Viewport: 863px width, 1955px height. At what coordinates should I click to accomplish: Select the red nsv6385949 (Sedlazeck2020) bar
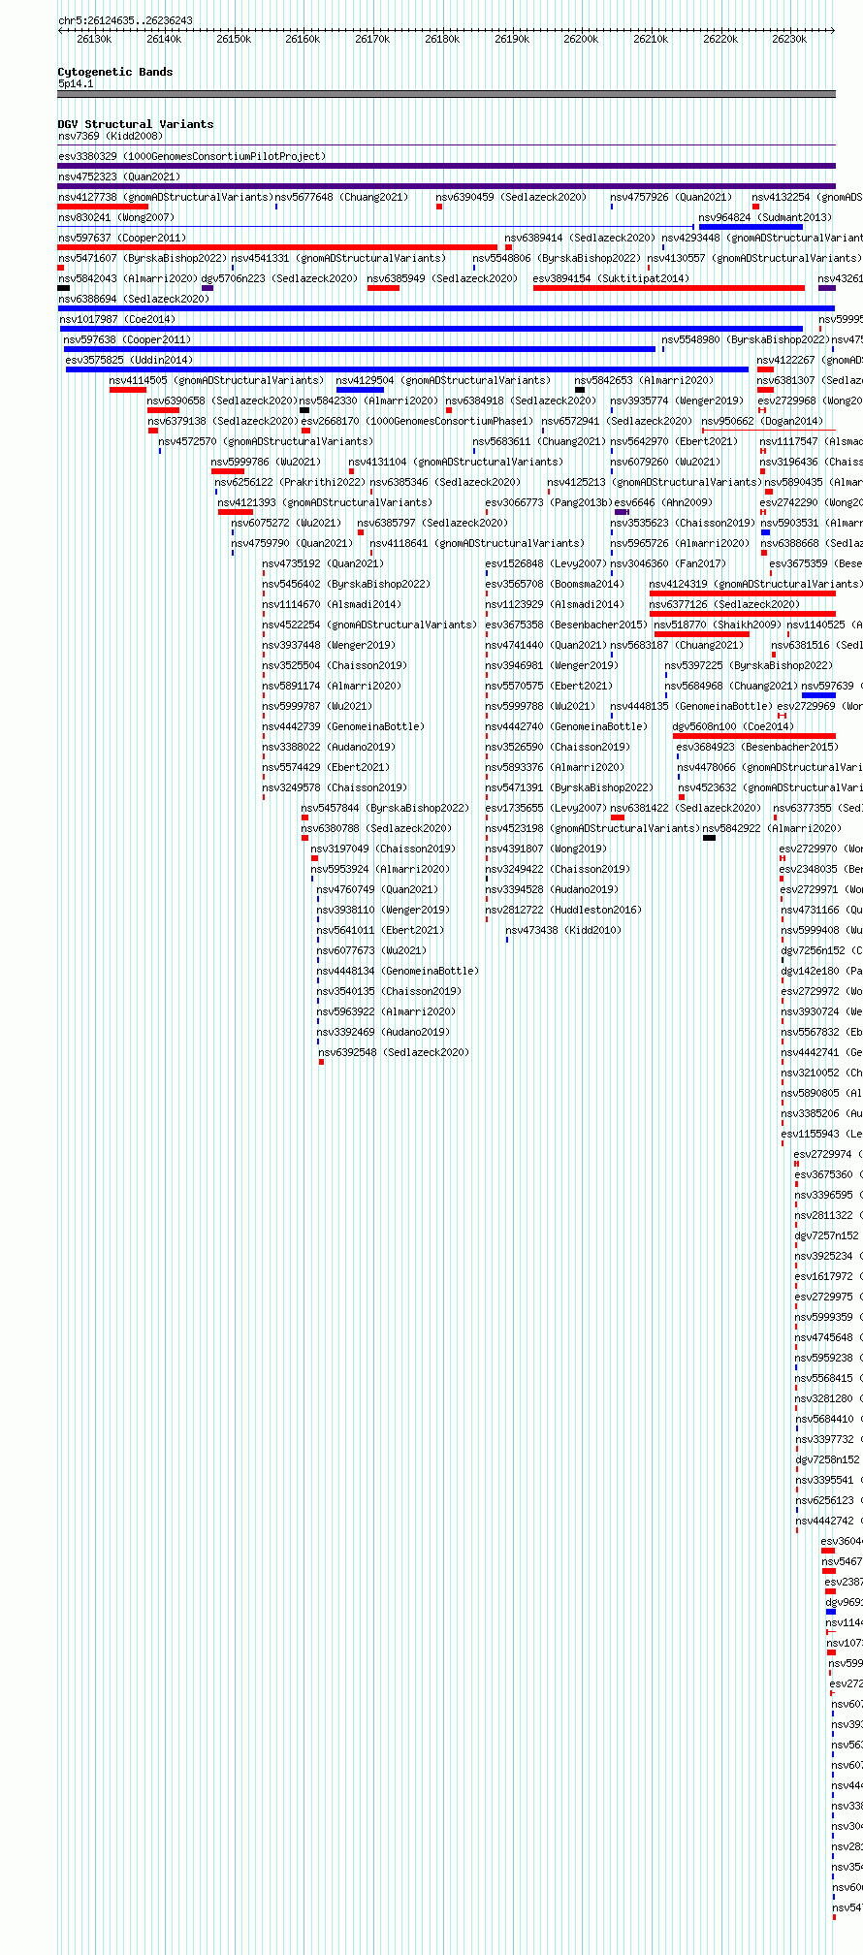[383, 288]
